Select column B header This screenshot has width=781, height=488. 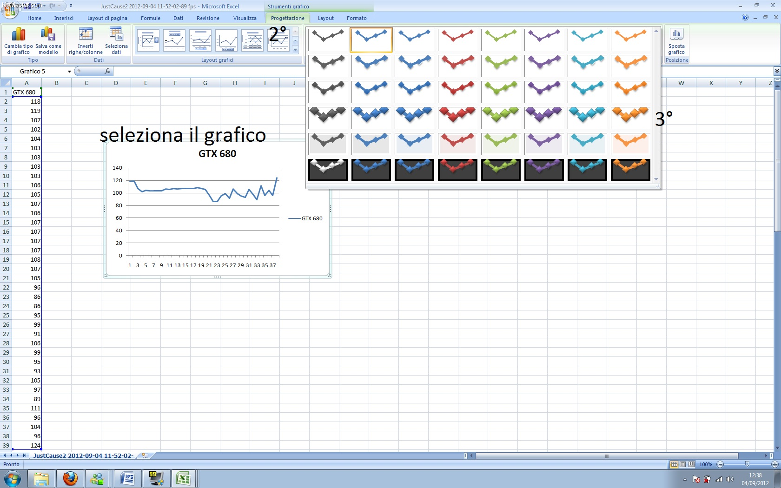click(x=57, y=83)
